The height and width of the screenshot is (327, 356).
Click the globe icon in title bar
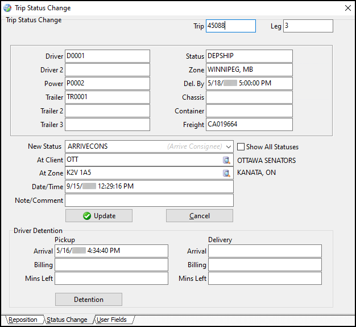(7, 8)
